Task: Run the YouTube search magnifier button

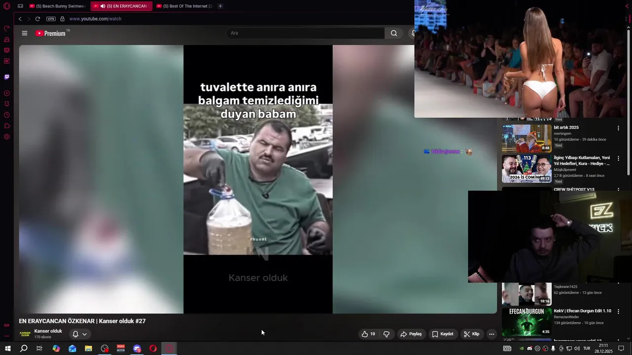Action: (x=394, y=33)
